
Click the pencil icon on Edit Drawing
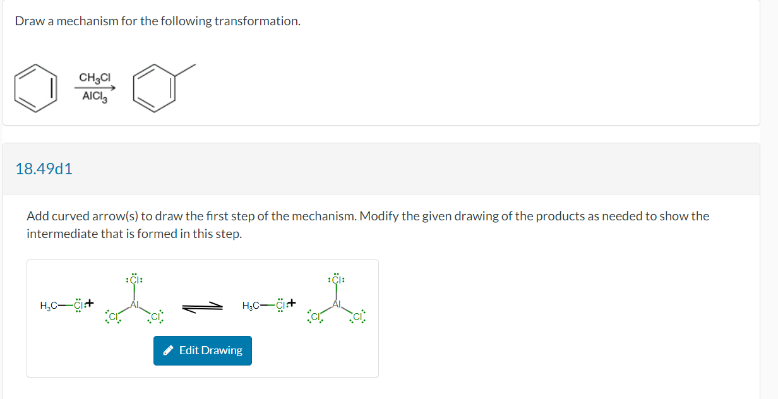168,350
